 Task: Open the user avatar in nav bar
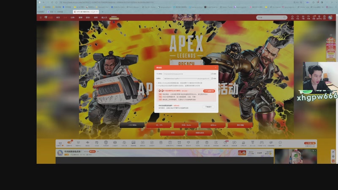coord(330,17)
